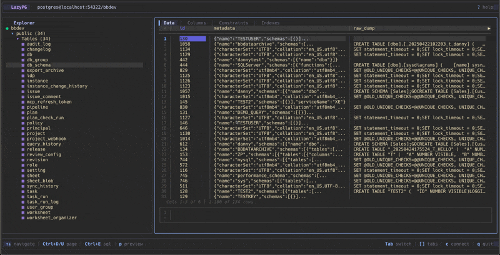Click the table icon beside sync_history

[x=23, y=186]
